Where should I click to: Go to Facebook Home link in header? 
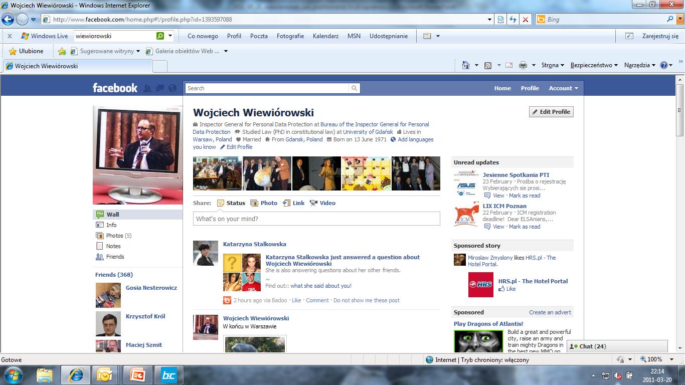(502, 88)
